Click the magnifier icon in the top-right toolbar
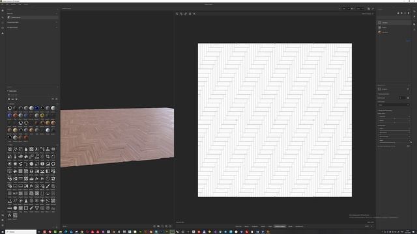Screen dimensions: 417x234 (x=369, y=8)
